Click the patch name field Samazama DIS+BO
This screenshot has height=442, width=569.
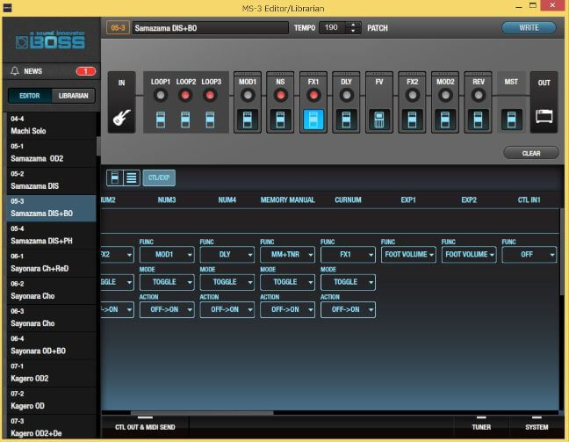point(211,28)
